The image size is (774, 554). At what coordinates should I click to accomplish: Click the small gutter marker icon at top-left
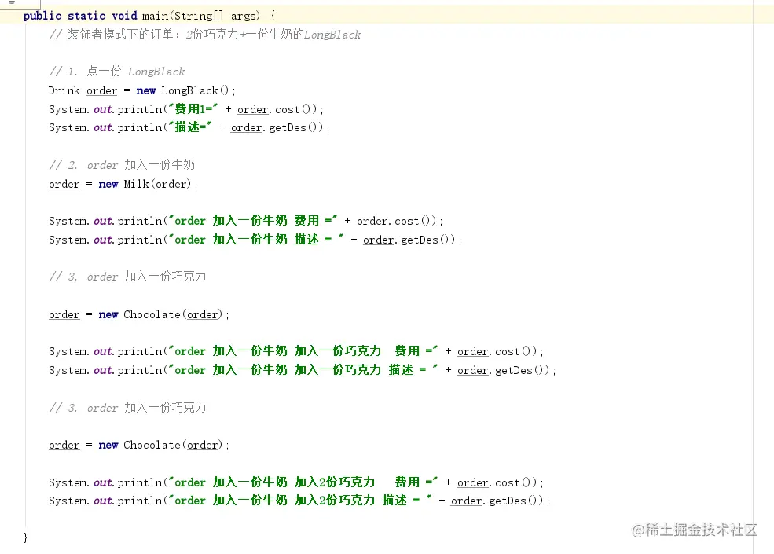13,3
